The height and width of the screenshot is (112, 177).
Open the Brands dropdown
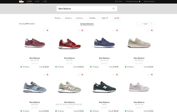(x=58, y=18)
